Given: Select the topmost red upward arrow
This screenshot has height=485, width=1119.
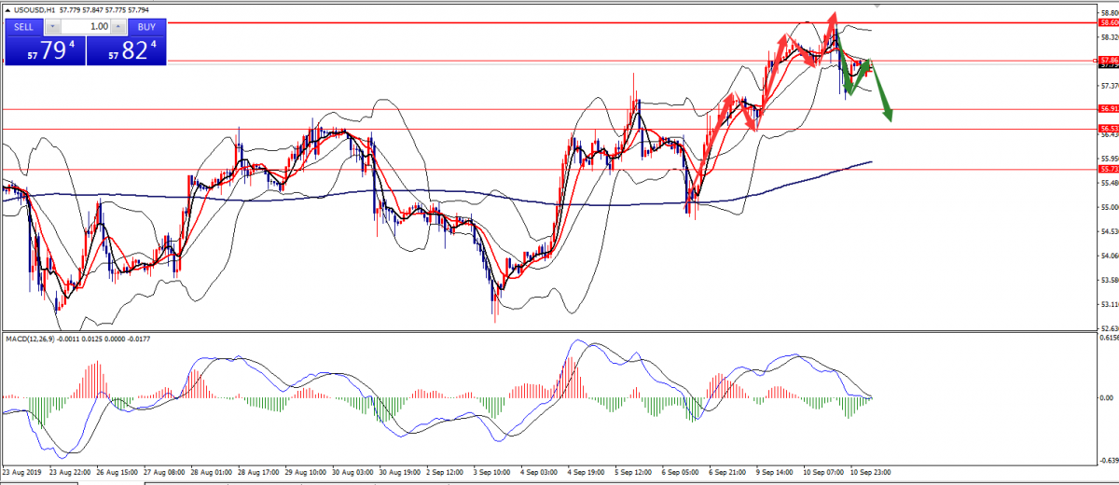Looking at the screenshot, I should click(x=825, y=33).
